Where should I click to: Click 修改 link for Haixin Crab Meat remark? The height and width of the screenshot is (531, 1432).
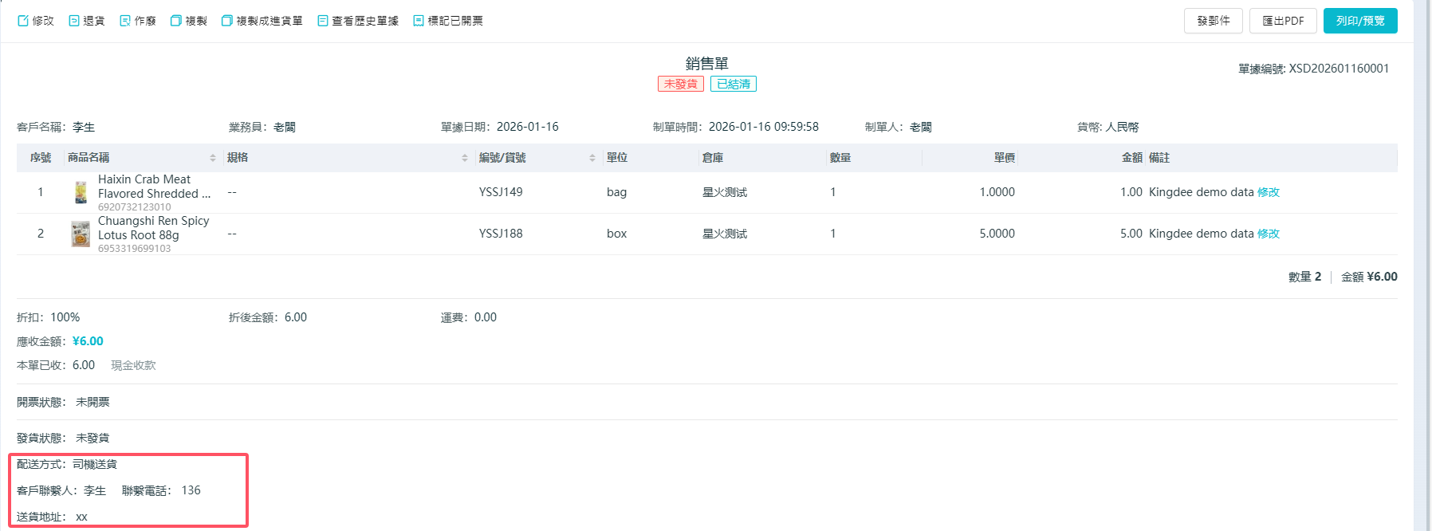[x=1268, y=192]
